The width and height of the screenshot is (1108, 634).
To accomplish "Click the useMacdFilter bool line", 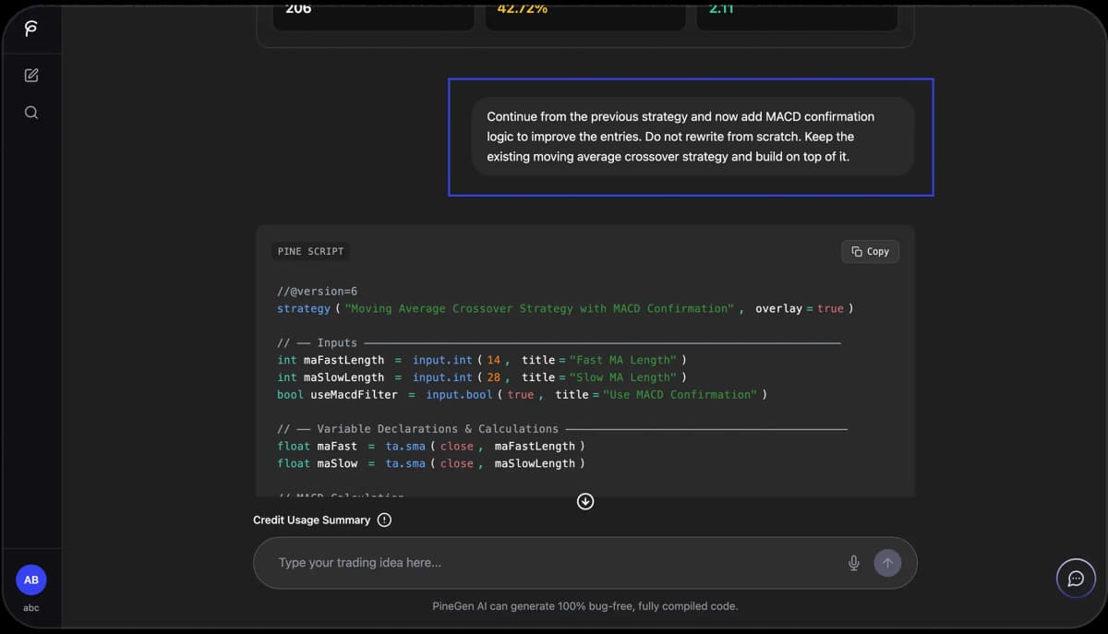I will [523, 395].
